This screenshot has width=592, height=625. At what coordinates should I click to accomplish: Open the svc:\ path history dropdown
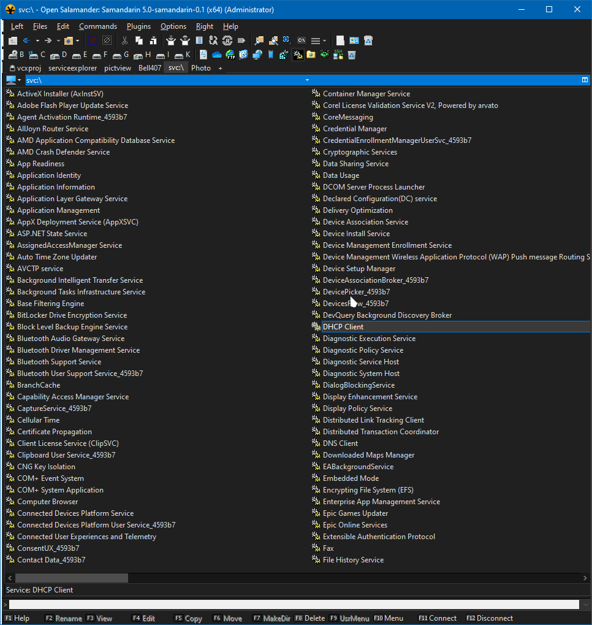click(x=306, y=80)
